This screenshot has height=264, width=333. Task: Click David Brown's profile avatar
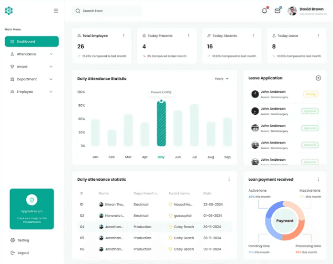click(x=292, y=11)
